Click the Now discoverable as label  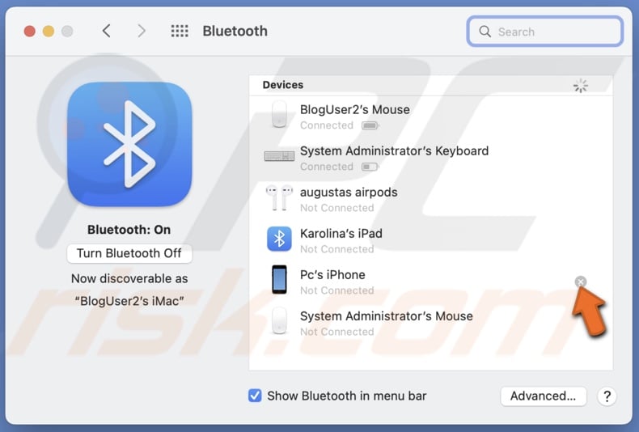[129, 279]
